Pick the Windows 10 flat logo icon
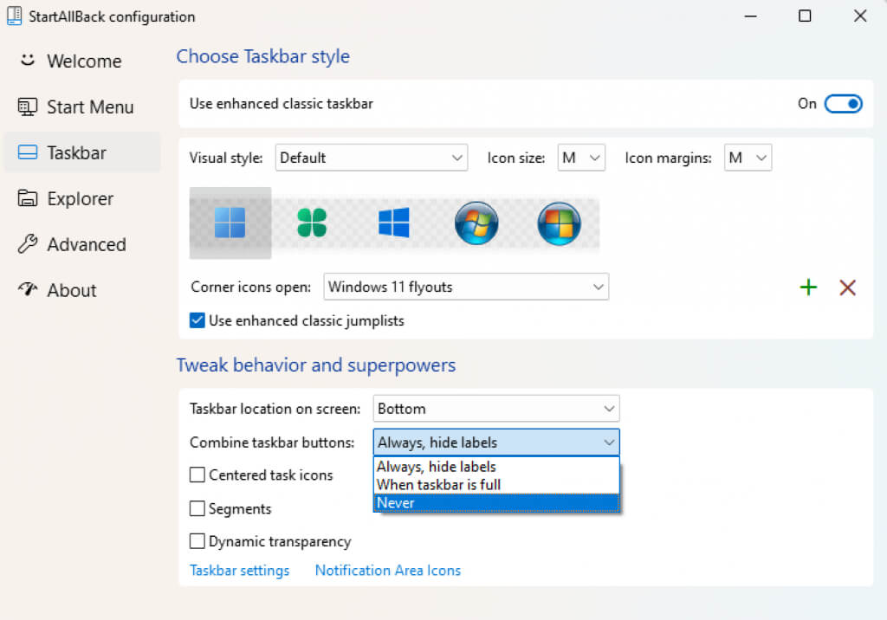 click(394, 223)
